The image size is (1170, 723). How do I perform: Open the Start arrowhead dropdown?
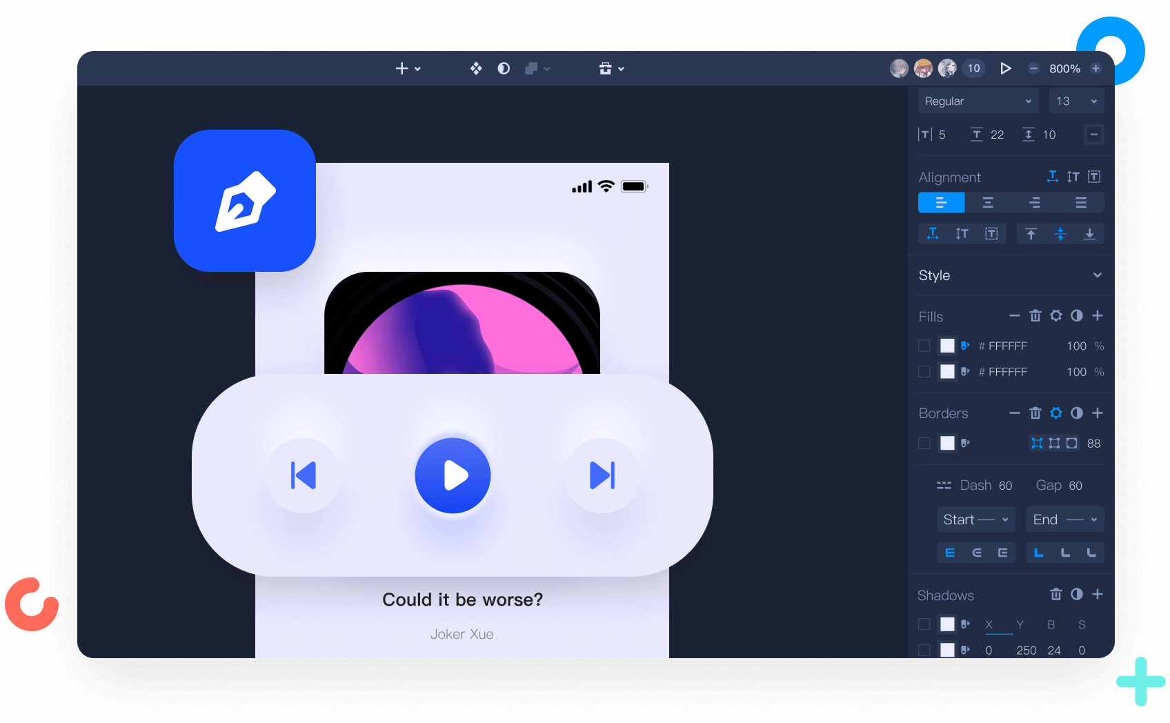point(976,519)
